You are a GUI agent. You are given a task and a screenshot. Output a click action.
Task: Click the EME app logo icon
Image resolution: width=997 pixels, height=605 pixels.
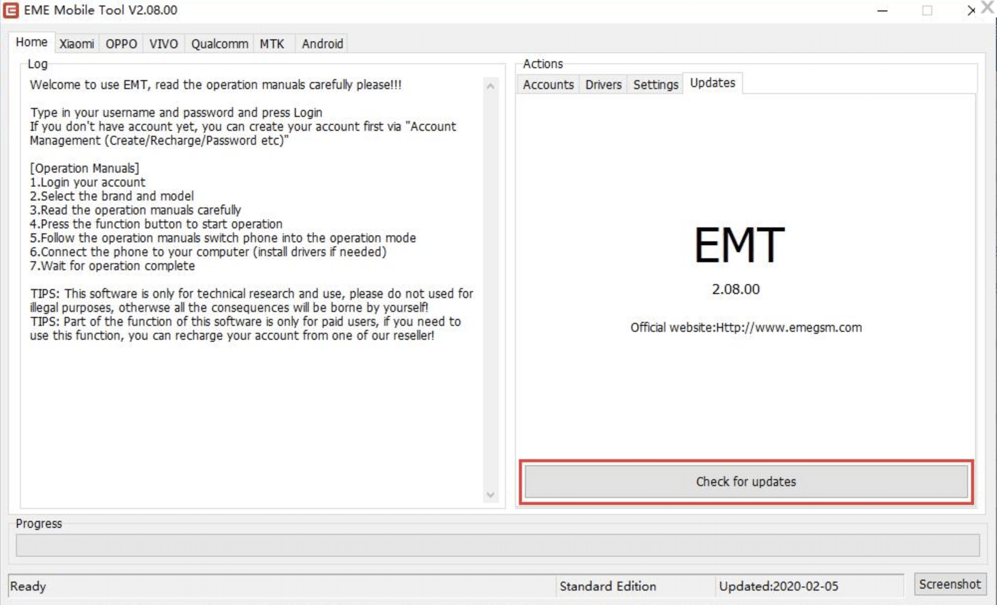pos(11,10)
